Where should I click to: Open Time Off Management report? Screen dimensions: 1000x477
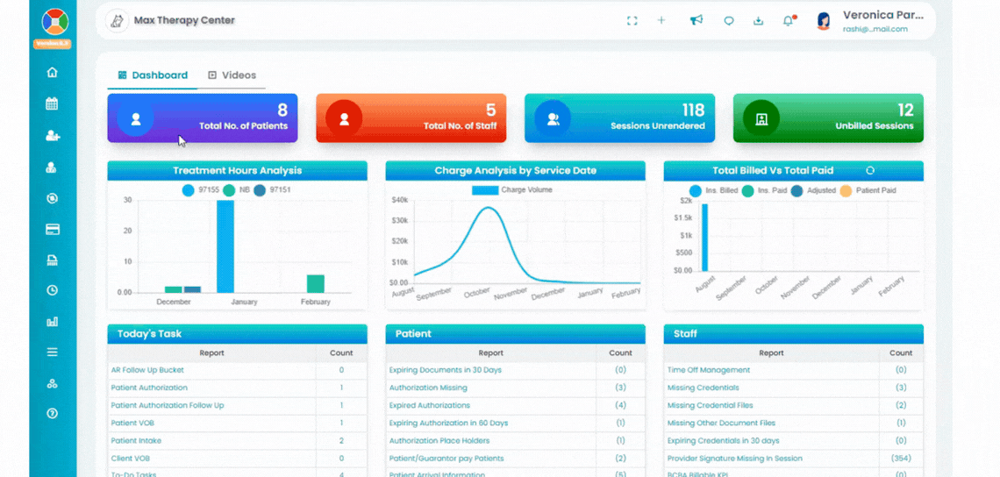coord(709,370)
